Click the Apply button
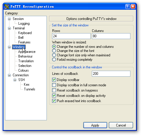The height and width of the screenshot is (135, 141). 95,125
